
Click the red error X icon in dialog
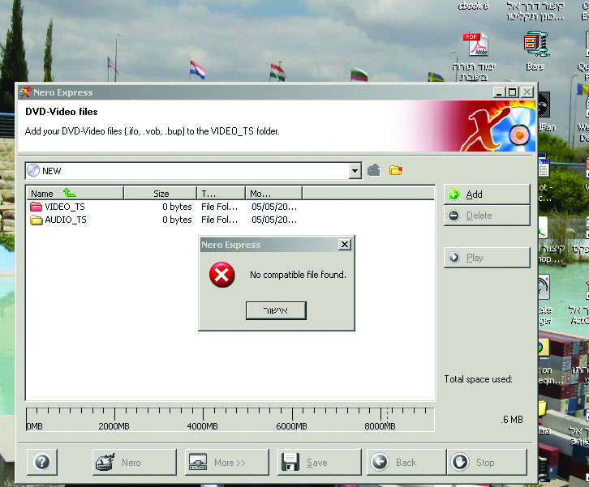[x=221, y=275]
